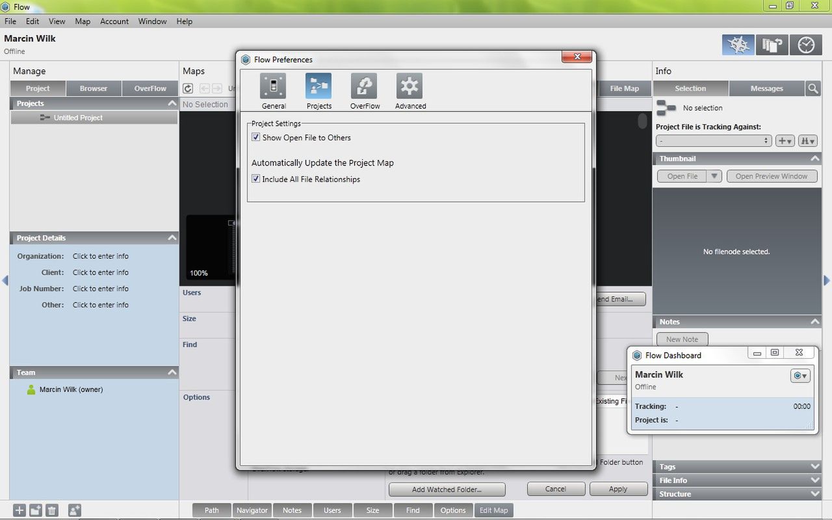Image resolution: width=832 pixels, height=520 pixels.
Task: Click the search magnifier in Info panel
Action: (x=813, y=88)
